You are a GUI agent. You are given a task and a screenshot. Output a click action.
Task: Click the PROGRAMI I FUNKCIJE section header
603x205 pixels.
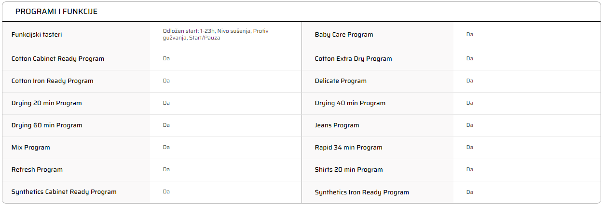[56, 12]
